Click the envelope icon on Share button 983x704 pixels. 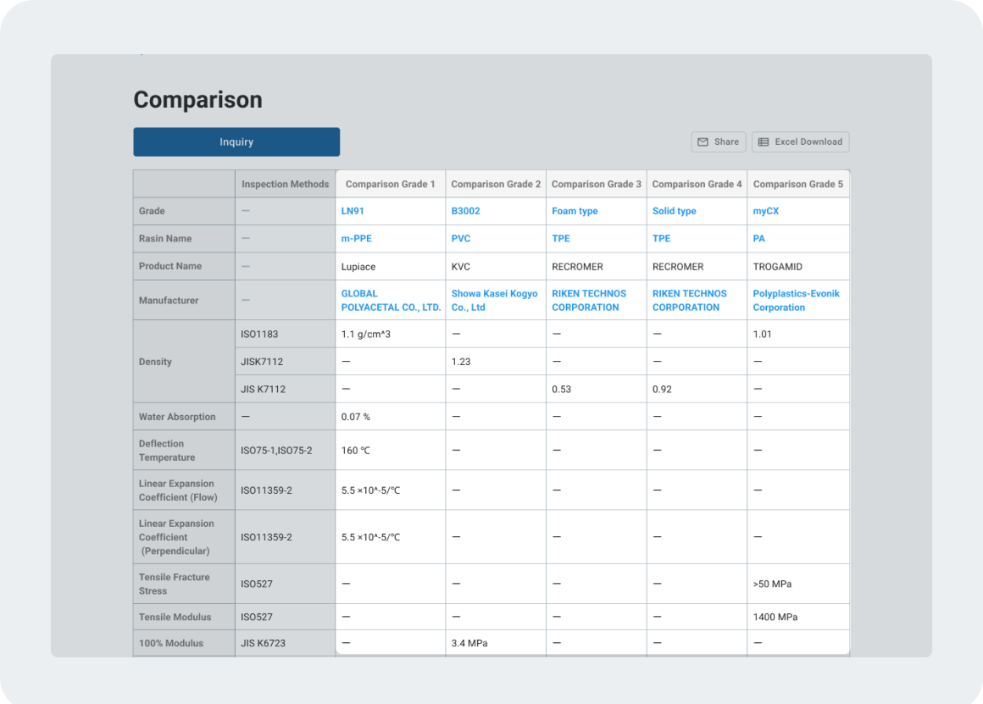703,142
